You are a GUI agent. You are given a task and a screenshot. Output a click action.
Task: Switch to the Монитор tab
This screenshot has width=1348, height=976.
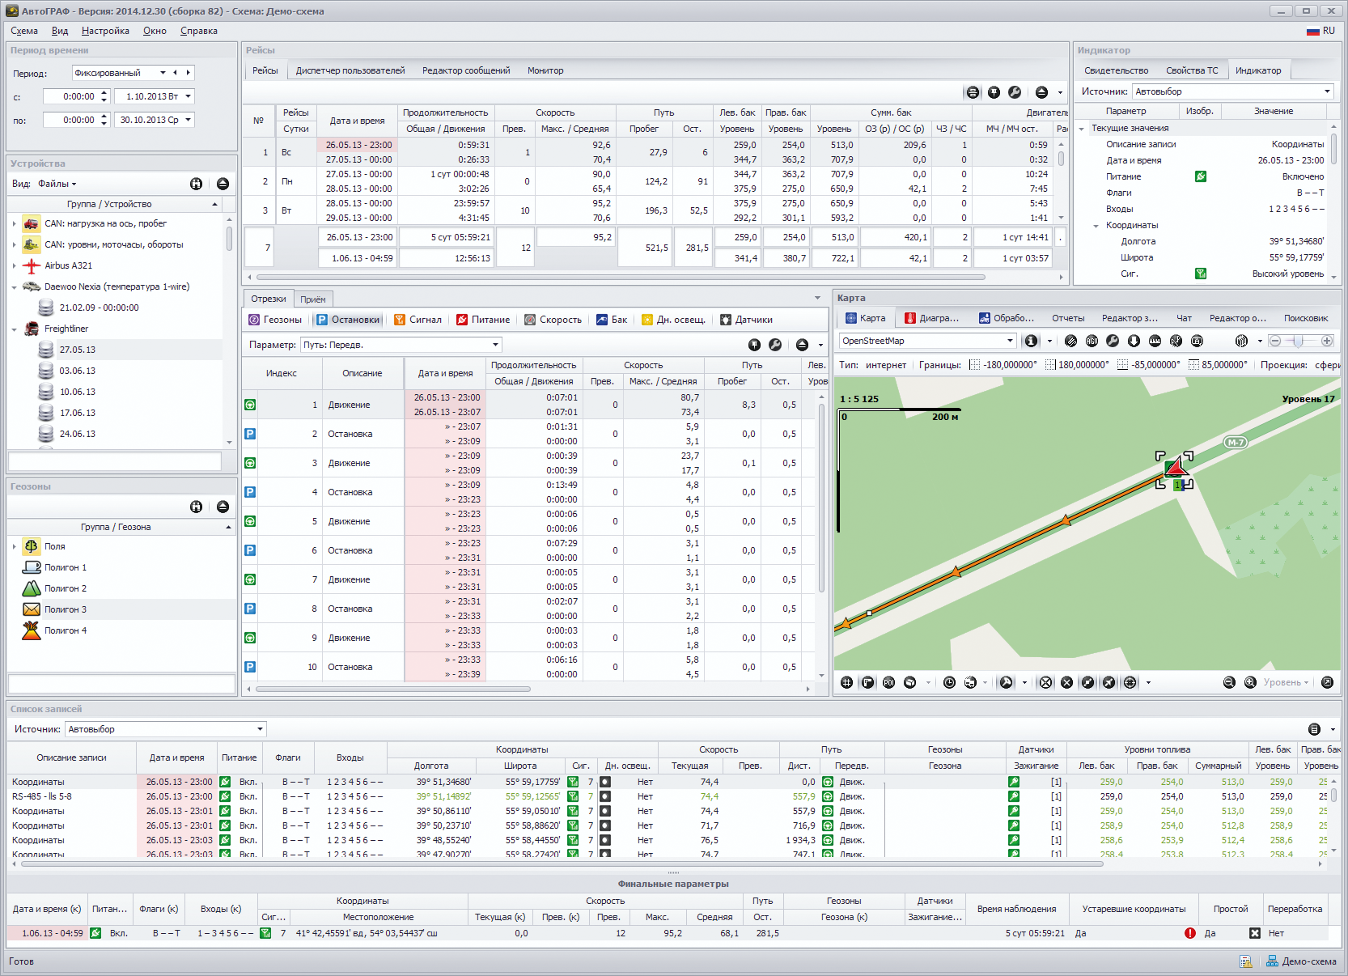pos(545,70)
